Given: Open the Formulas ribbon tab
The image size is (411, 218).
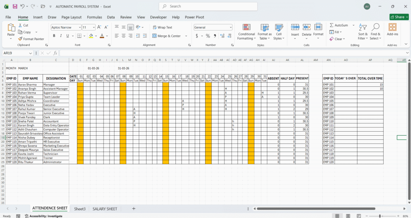Looking at the screenshot, I should point(94,17).
